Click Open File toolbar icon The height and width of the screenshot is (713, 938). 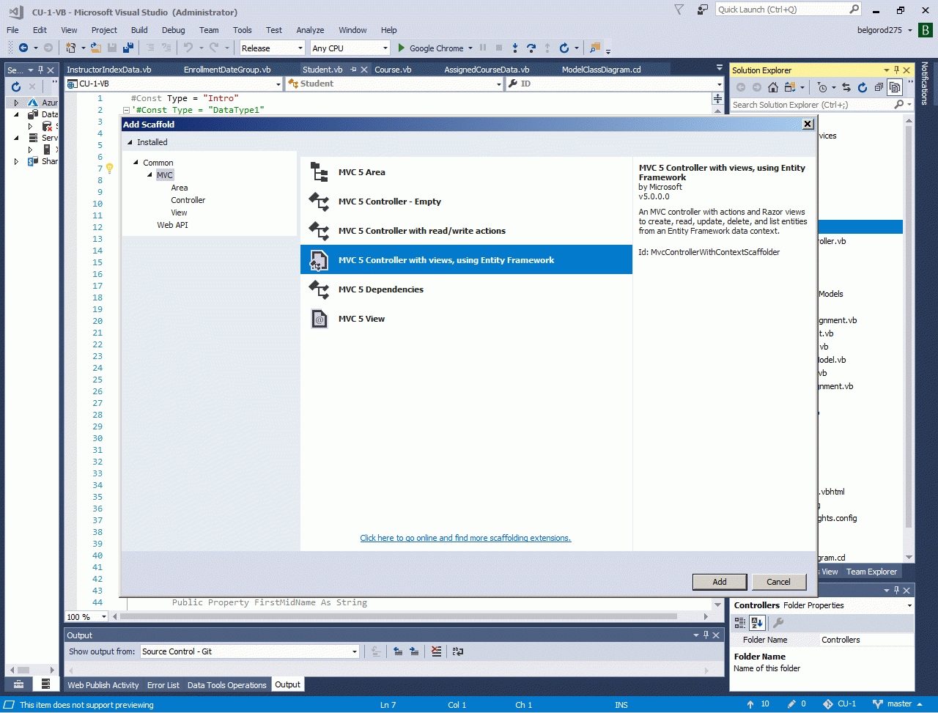(96, 48)
